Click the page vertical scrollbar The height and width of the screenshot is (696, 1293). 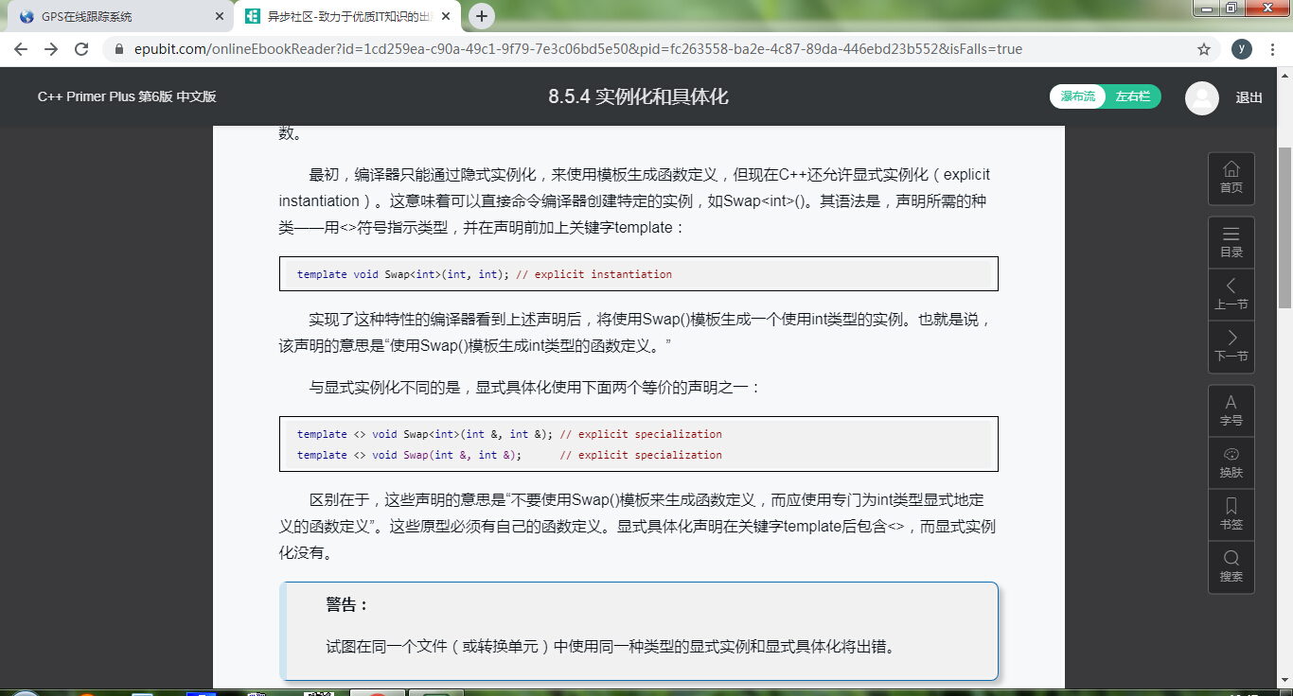[1284, 227]
